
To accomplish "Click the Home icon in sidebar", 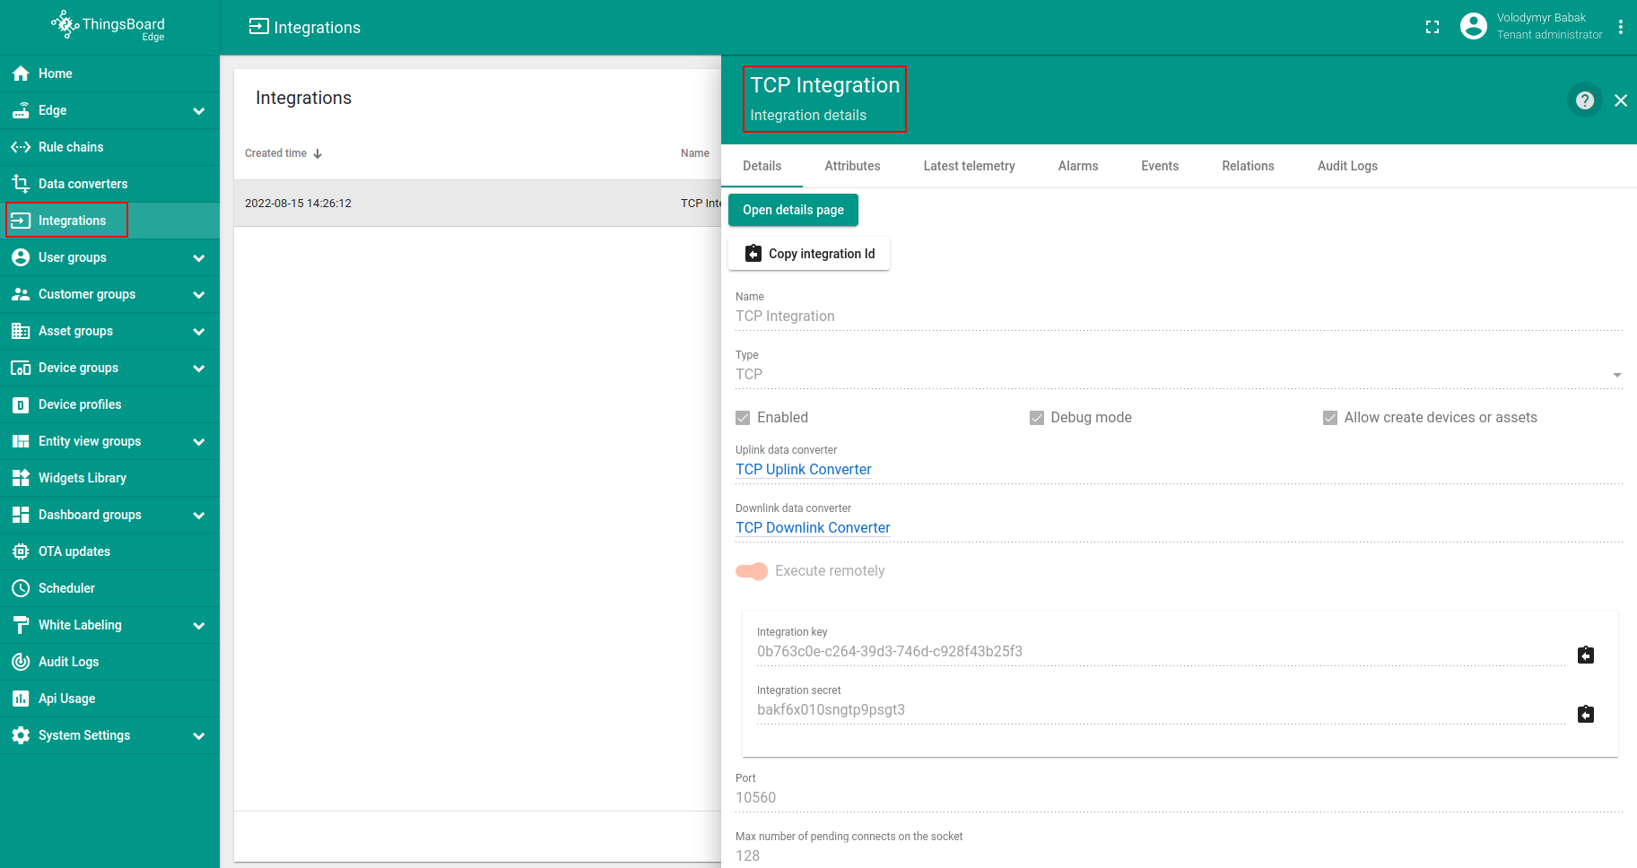I will click(21, 74).
